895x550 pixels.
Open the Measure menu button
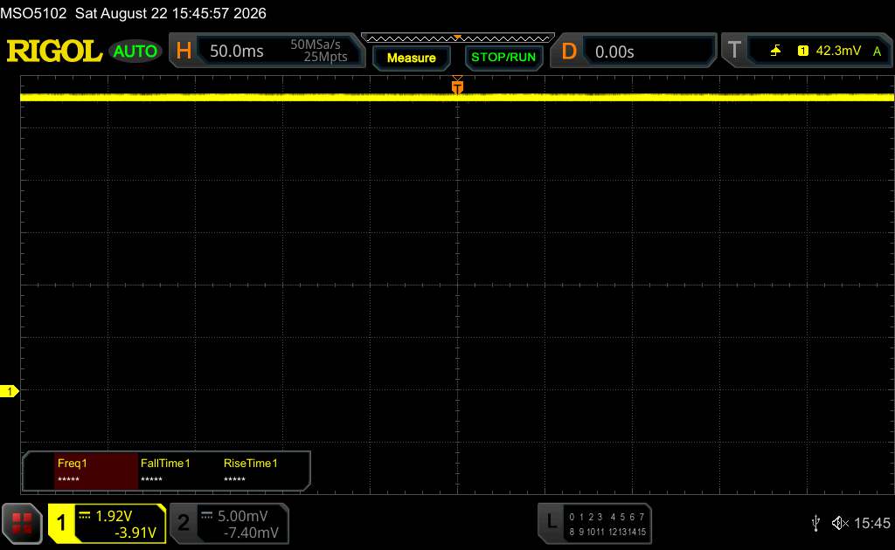(x=411, y=58)
